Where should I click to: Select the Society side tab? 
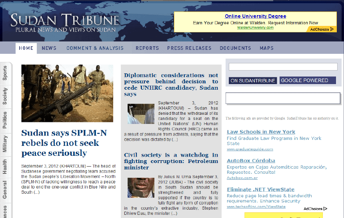[x=5, y=96]
